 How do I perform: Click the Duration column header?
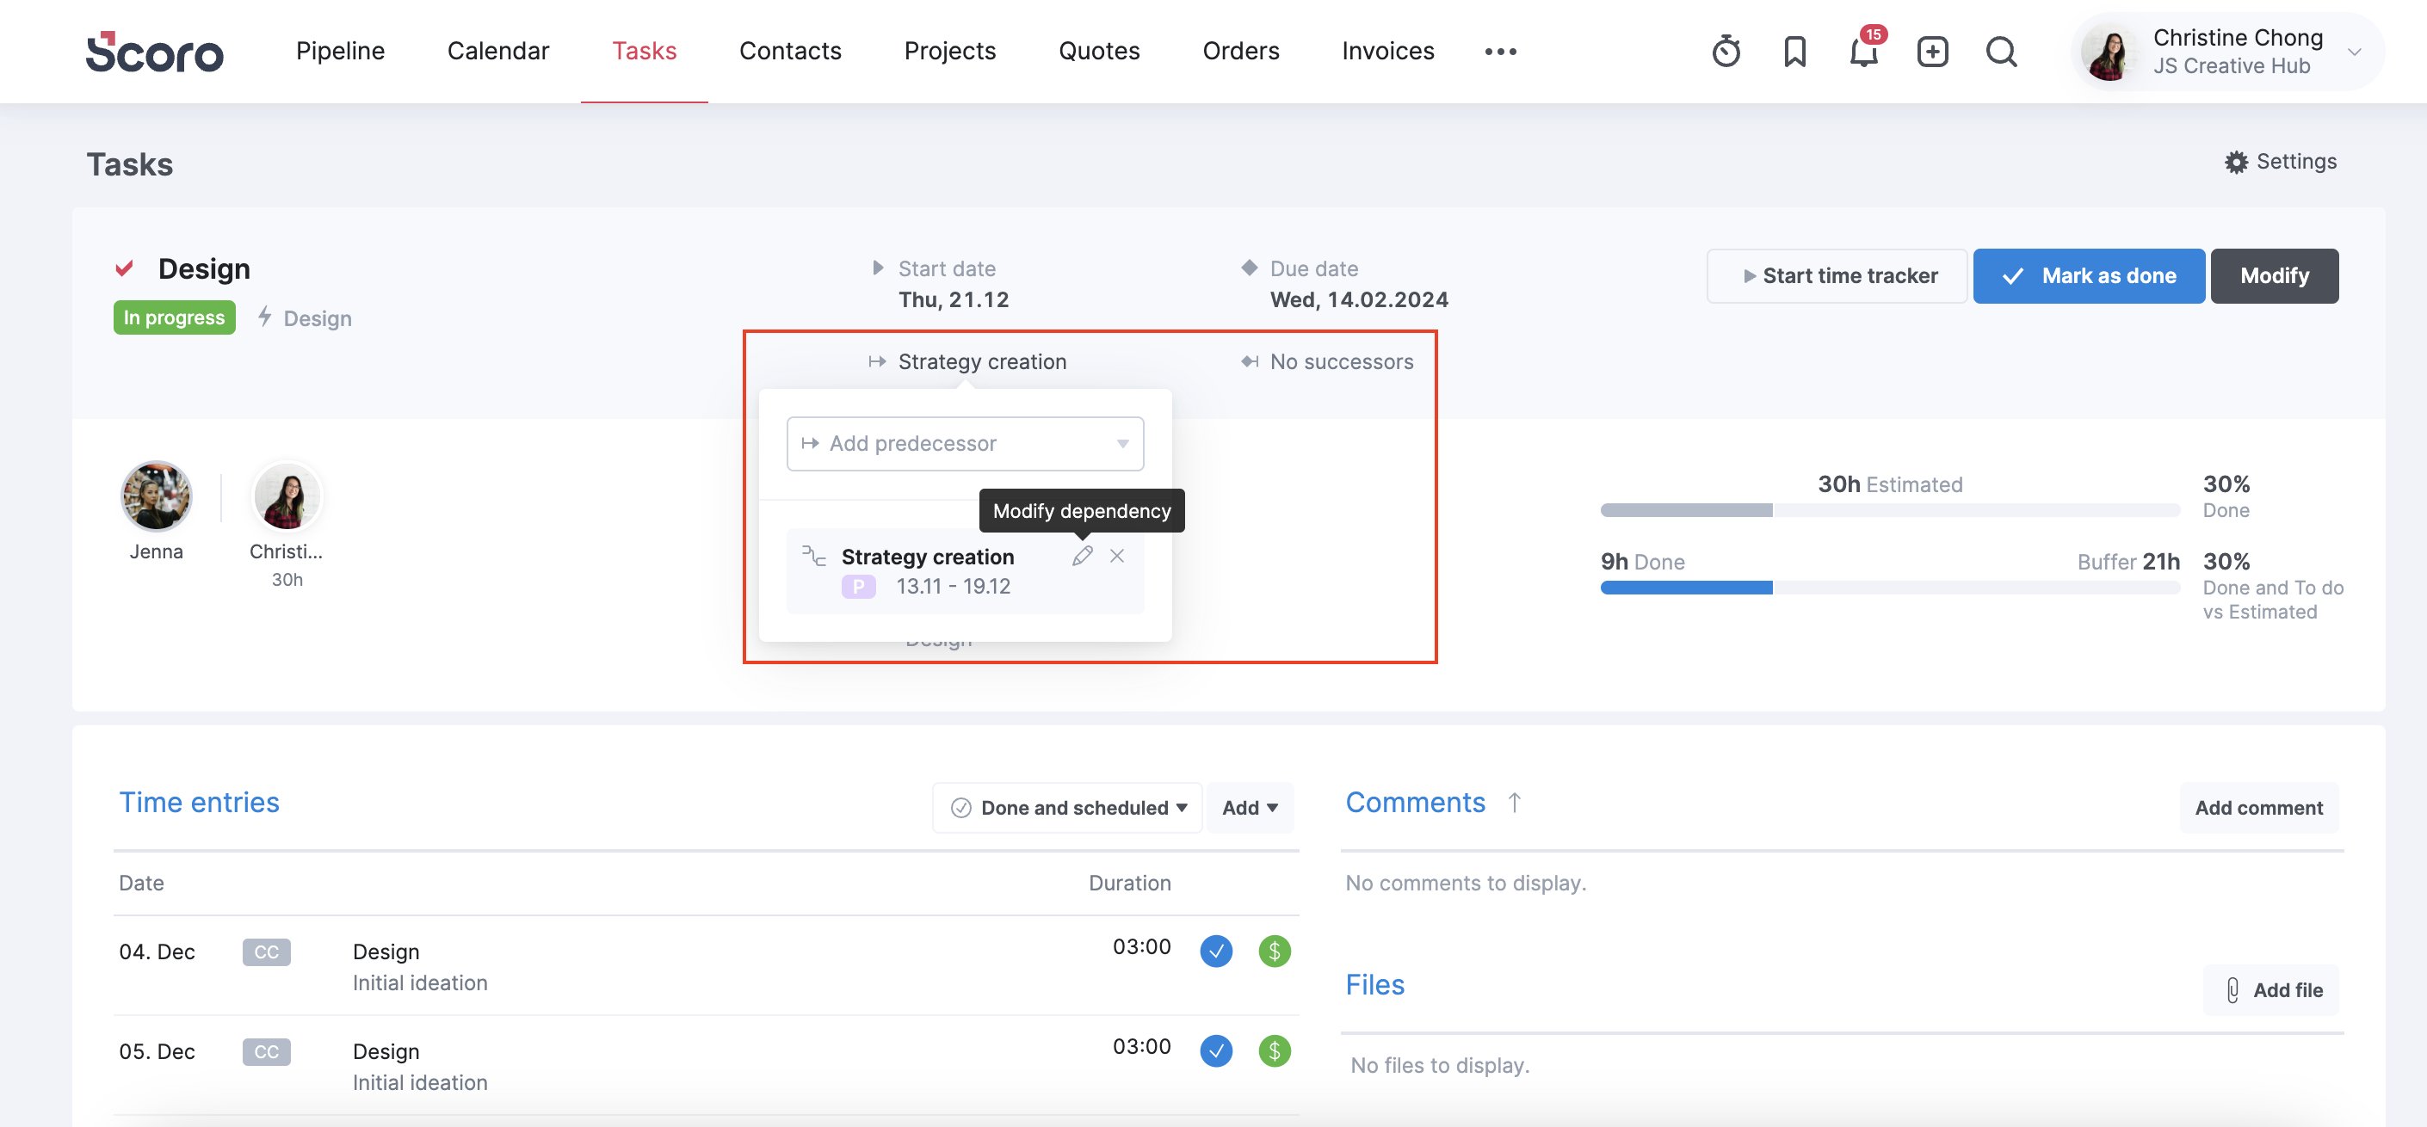tap(1130, 884)
